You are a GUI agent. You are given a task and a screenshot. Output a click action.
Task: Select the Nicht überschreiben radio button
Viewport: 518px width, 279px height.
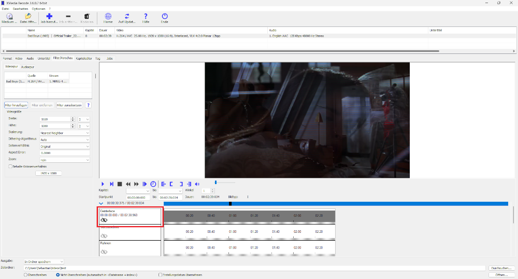[x=58, y=275]
